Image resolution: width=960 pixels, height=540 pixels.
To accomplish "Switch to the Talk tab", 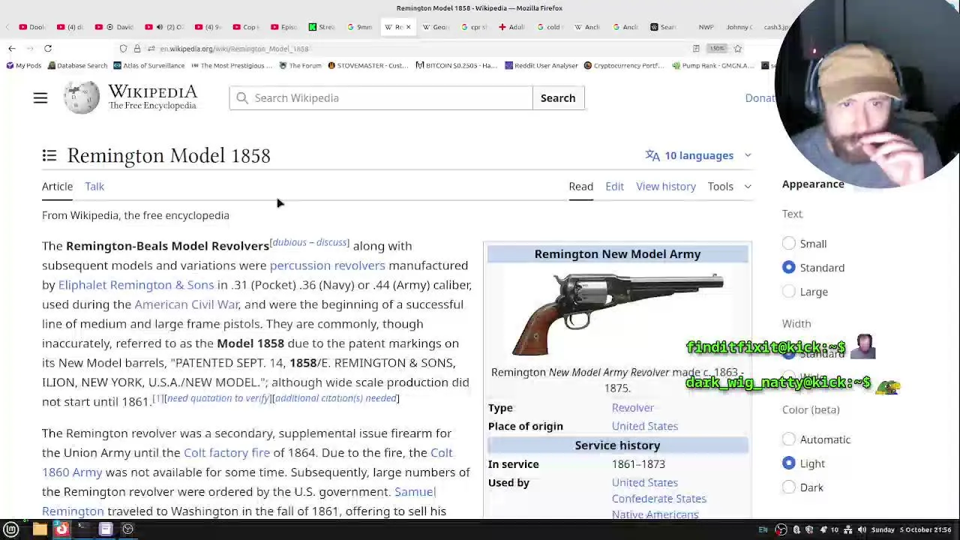I will click(94, 186).
